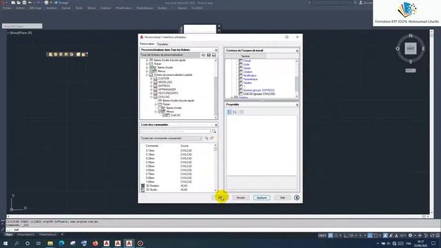Toggle the Modification checkbox in workspace contents
Screen dimensions: 441x248
click(x=240, y=76)
